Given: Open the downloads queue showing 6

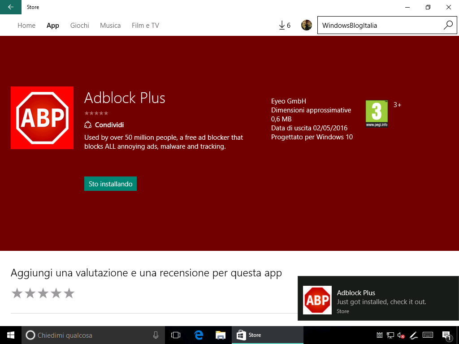Looking at the screenshot, I should tap(285, 26).
